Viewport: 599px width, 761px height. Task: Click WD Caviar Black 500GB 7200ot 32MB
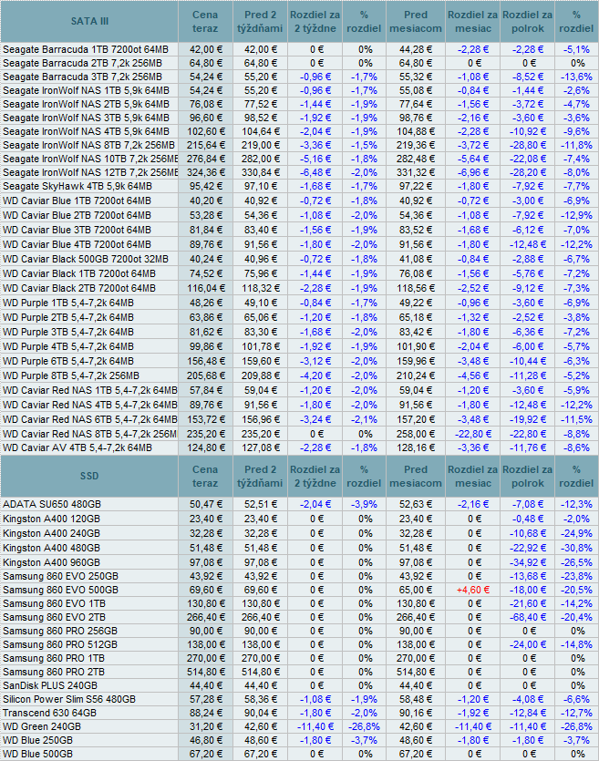[86, 259]
